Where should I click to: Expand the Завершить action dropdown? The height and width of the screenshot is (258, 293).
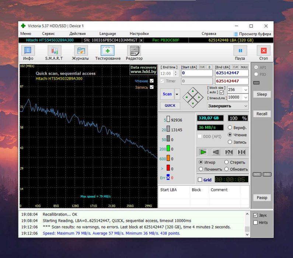point(245,106)
